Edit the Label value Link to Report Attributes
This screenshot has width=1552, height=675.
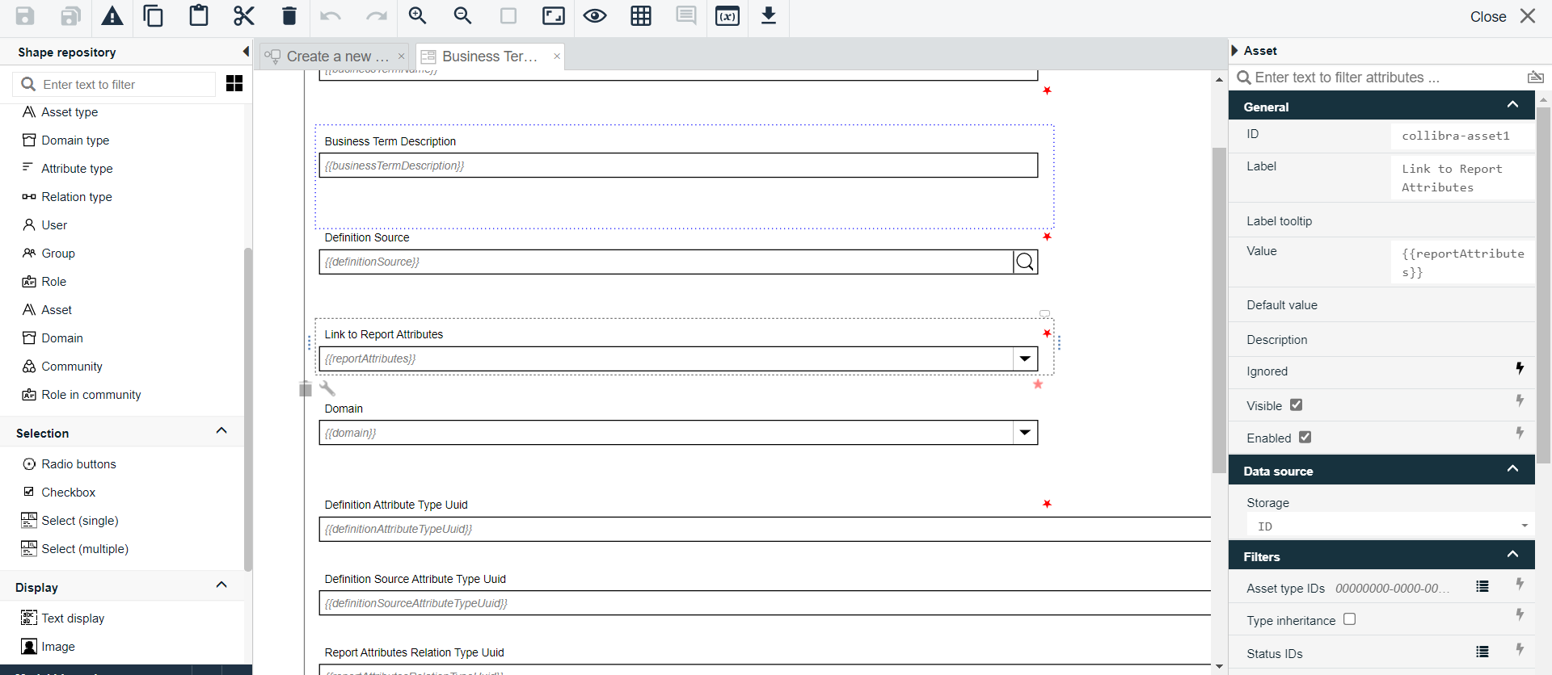1462,178
